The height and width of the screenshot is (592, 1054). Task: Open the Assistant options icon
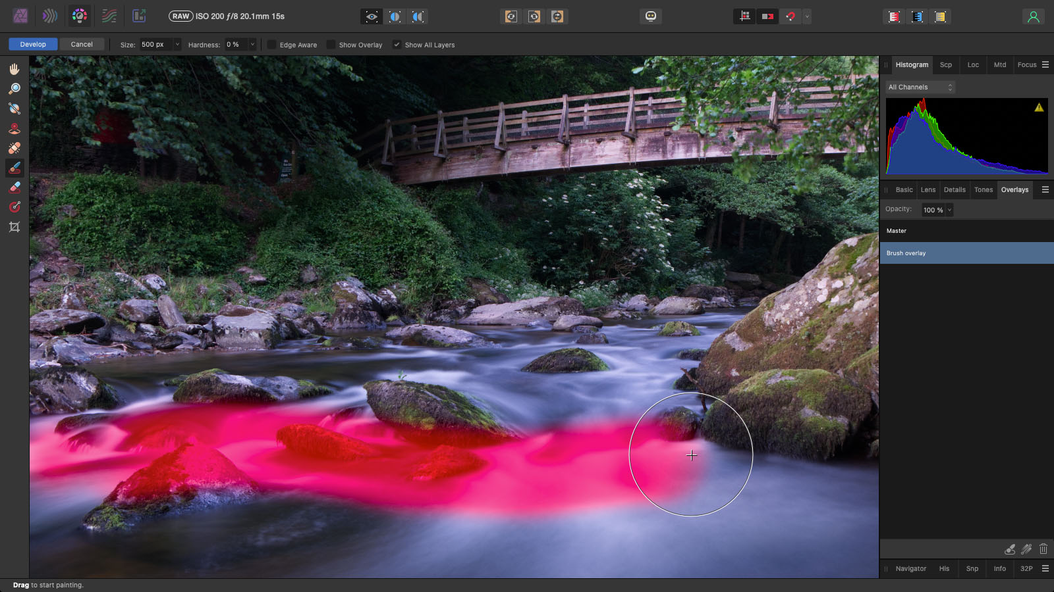(x=651, y=16)
